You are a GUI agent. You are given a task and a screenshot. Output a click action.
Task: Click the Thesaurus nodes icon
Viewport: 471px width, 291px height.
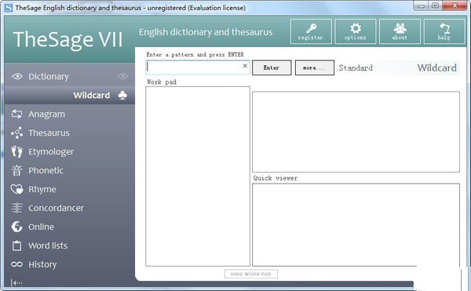(16, 133)
